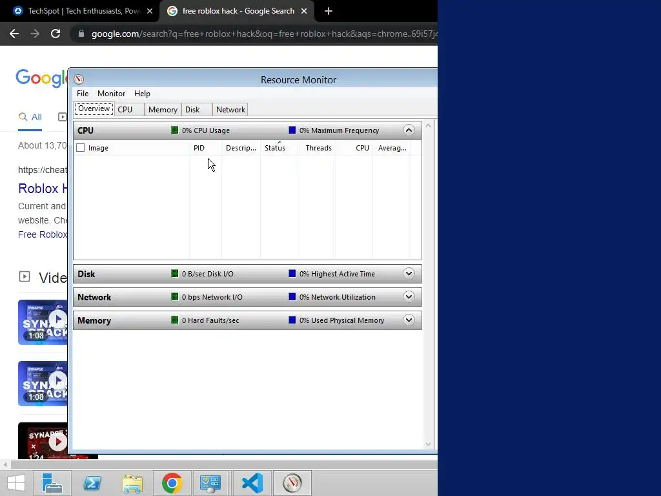The height and width of the screenshot is (496, 661).
Task: Click the Google logo
Action: pos(42,78)
